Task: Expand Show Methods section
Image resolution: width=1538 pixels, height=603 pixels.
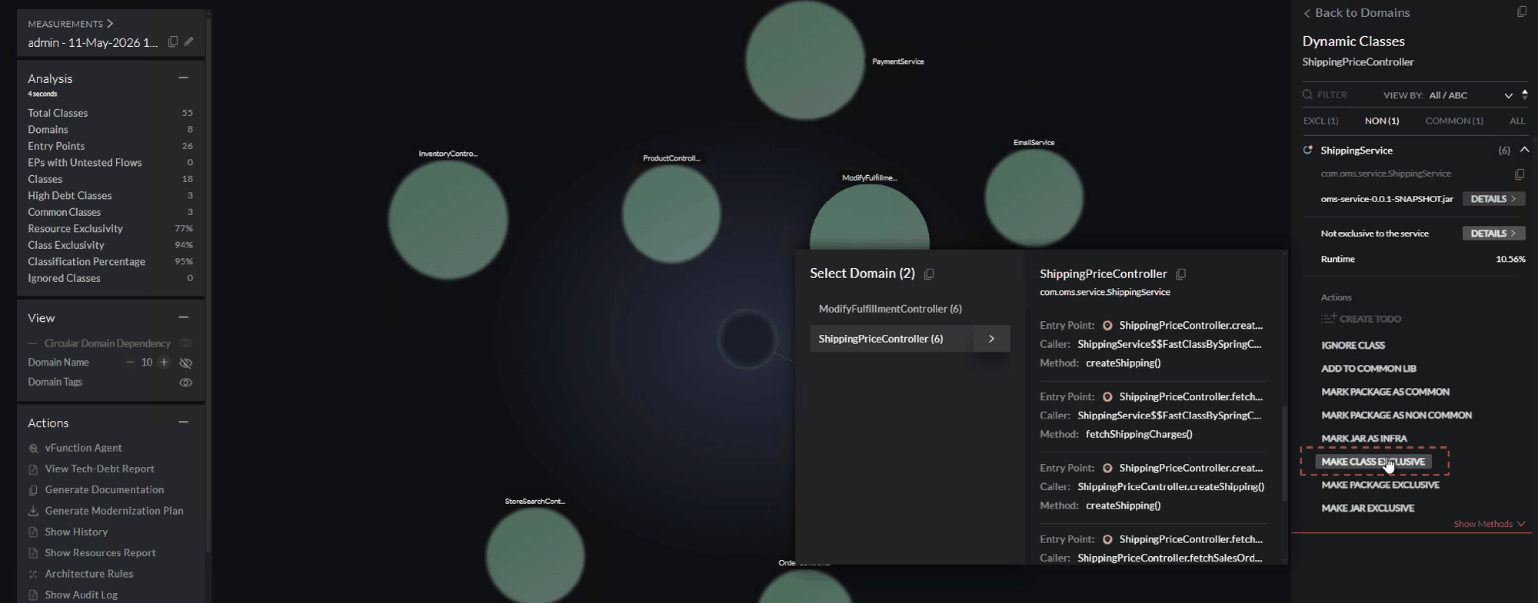Action: (x=1489, y=524)
